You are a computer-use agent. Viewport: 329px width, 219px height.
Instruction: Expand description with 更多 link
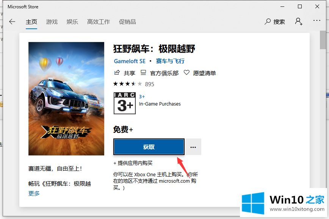(x=34, y=193)
